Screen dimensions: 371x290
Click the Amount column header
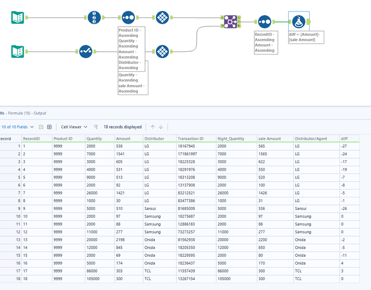click(129, 138)
